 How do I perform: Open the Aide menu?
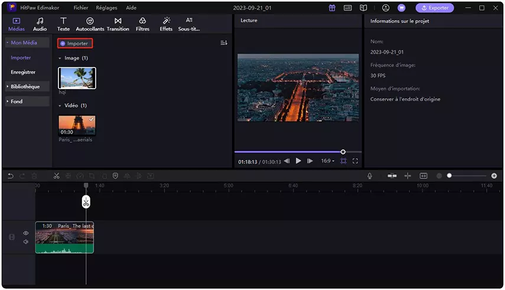click(x=131, y=8)
